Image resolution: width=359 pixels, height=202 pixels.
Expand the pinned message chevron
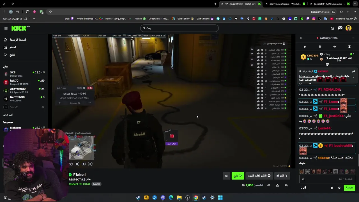[353, 77]
